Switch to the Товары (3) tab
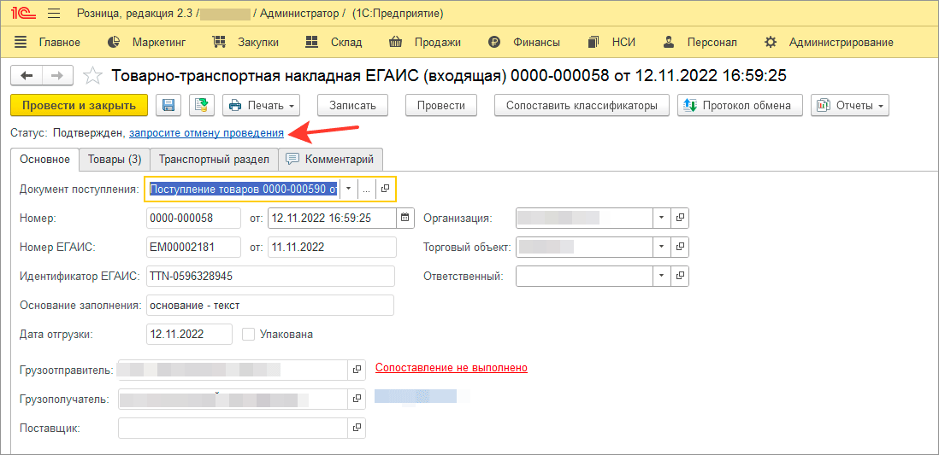Image resolution: width=939 pixels, height=455 pixels. click(115, 160)
